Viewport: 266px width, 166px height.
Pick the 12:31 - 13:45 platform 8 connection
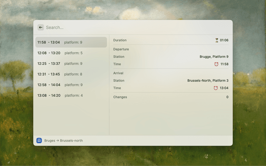coord(71,74)
